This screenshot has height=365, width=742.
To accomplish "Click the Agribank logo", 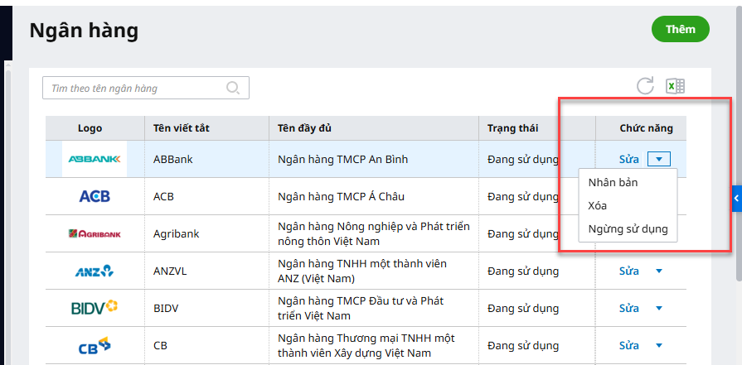I will point(95,233).
